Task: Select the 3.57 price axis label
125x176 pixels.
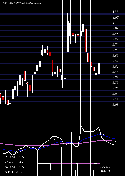Action: tap(115, 61)
